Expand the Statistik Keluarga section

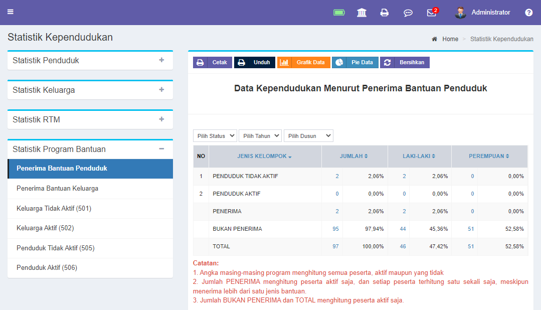[x=89, y=89]
